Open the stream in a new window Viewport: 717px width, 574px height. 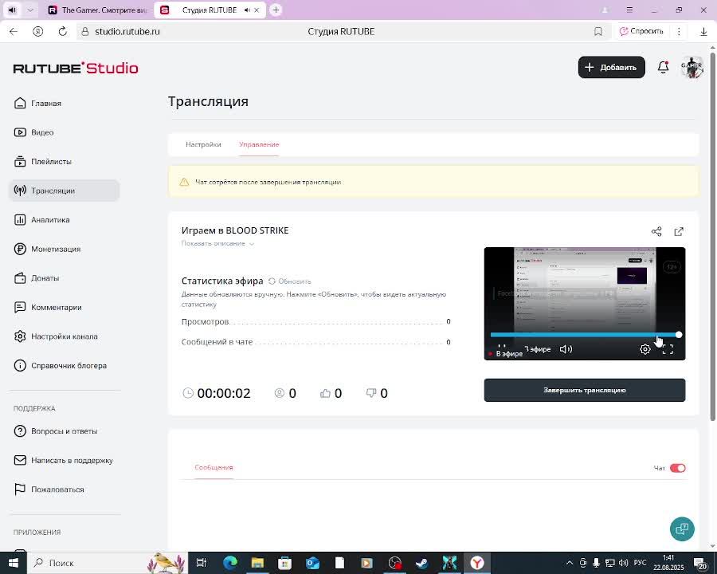[679, 232]
